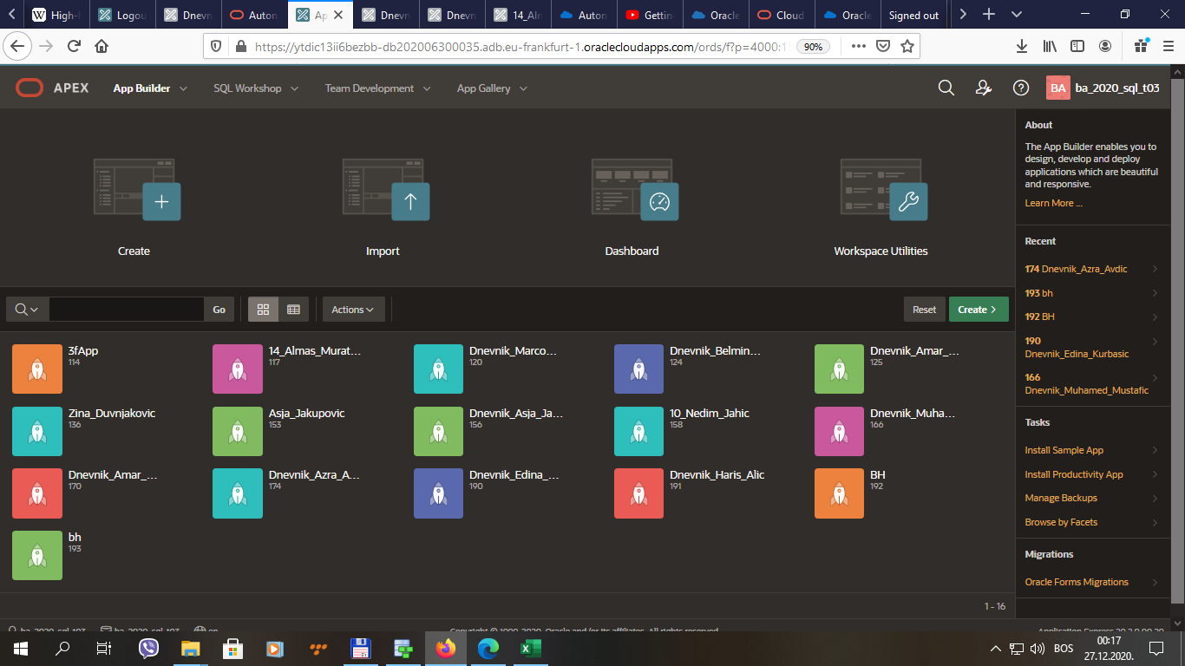Expand the App Gallery menu chevron
Image resolution: width=1185 pixels, height=666 pixels.
(523, 88)
